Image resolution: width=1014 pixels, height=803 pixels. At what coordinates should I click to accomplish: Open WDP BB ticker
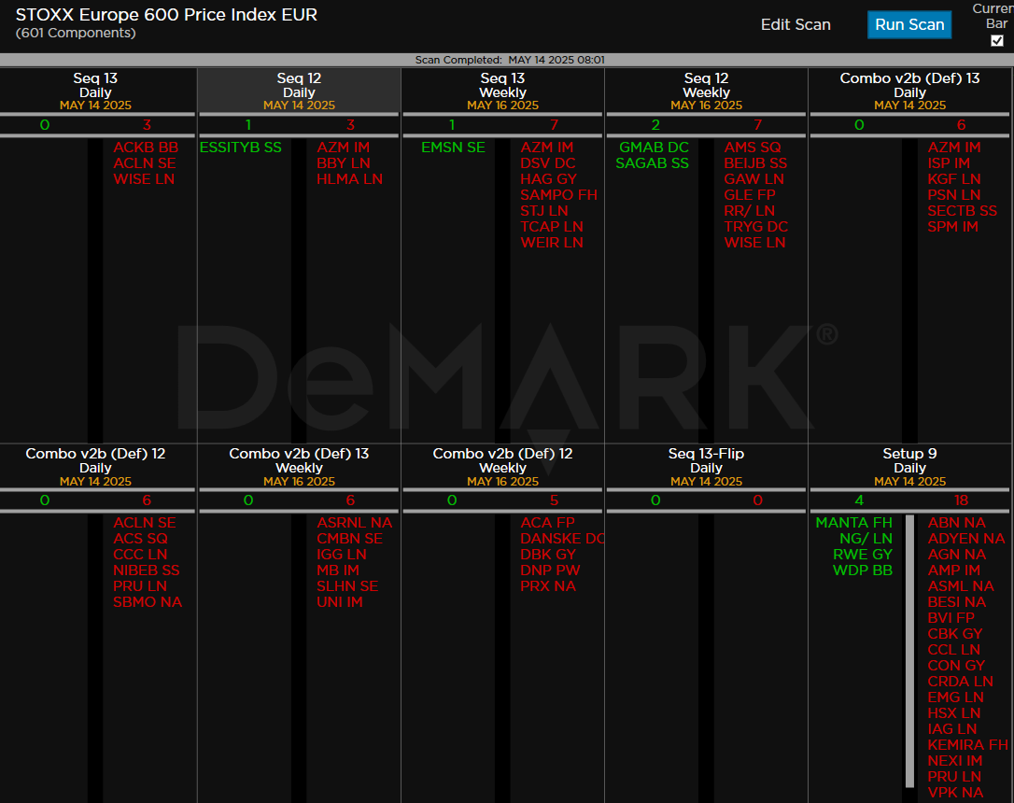pyautogui.click(x=863, y=571)
